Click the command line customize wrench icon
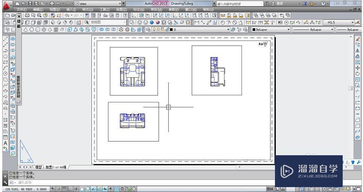 (x=5, y=182)
